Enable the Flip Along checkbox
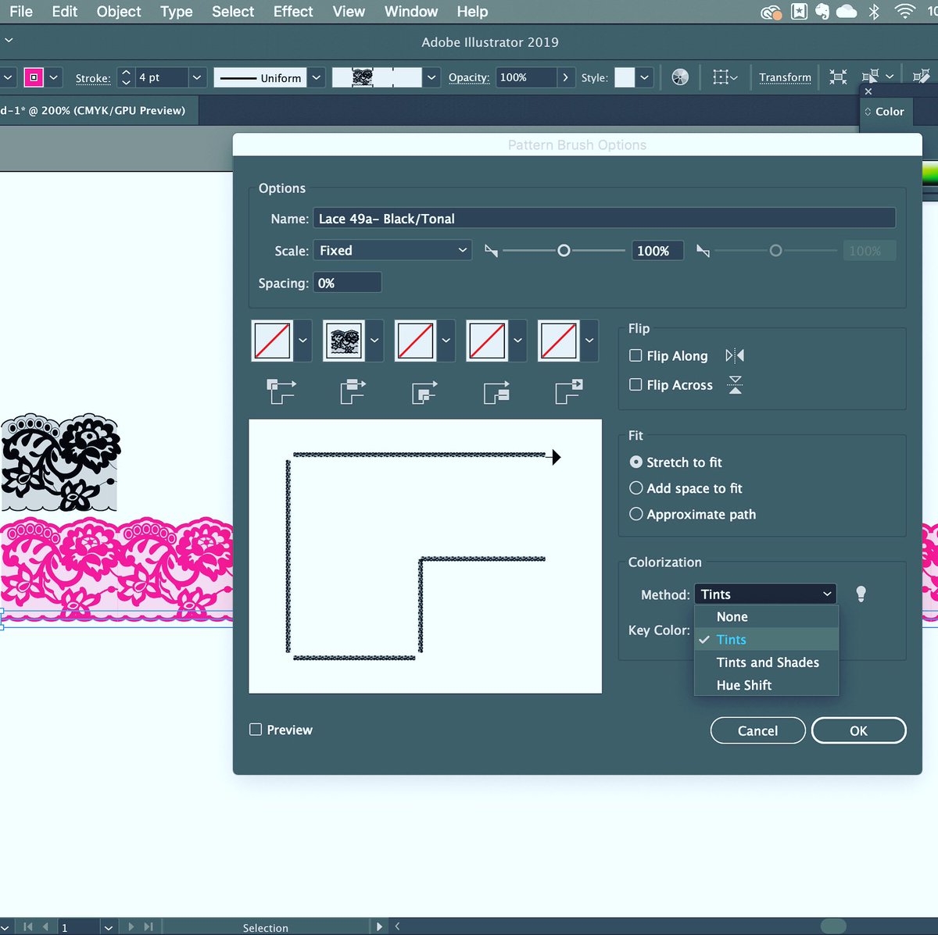The width and height of the screenshot is (938, 935). click(635, 355)
